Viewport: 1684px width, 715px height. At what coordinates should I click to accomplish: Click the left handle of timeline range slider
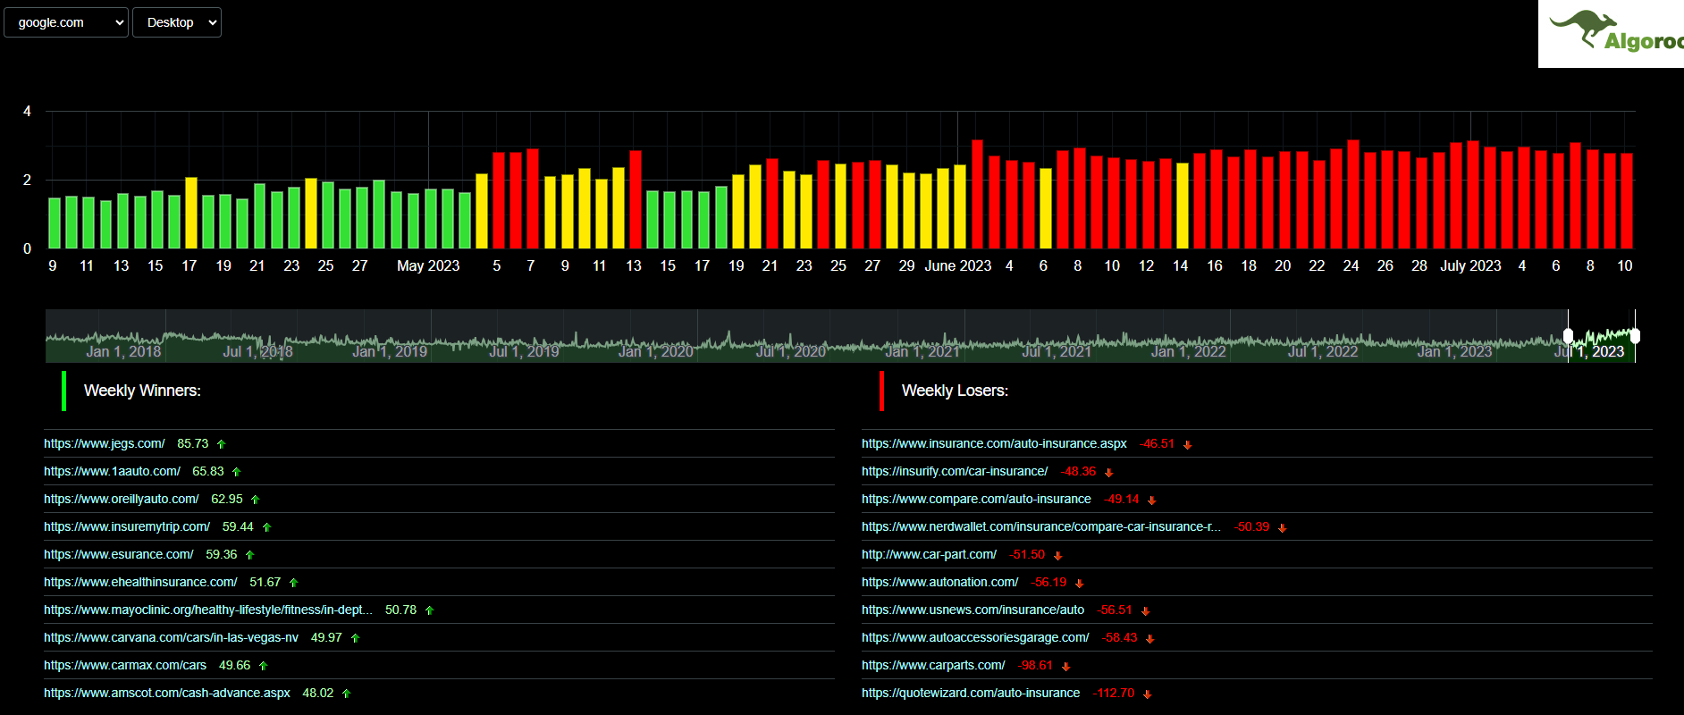pos(1568,336)
